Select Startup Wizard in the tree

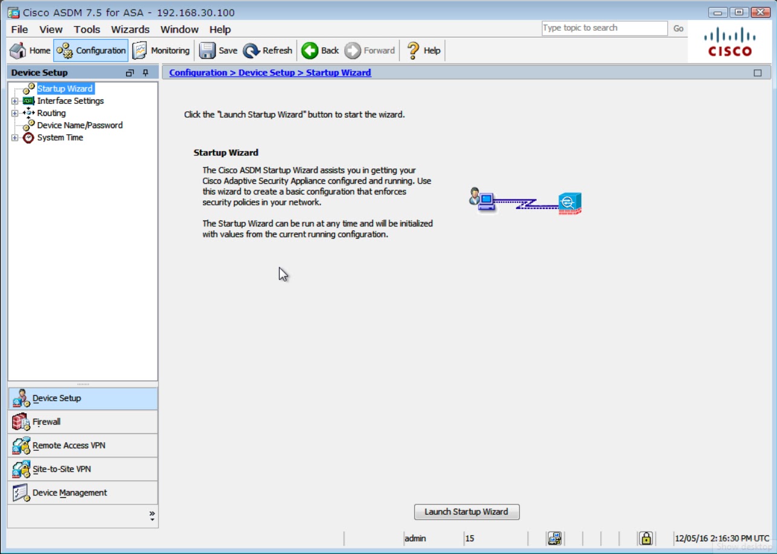[x=65, y=89]
